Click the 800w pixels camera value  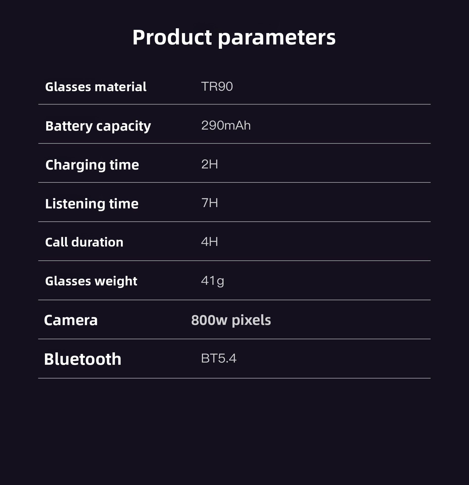pos(231,320)
